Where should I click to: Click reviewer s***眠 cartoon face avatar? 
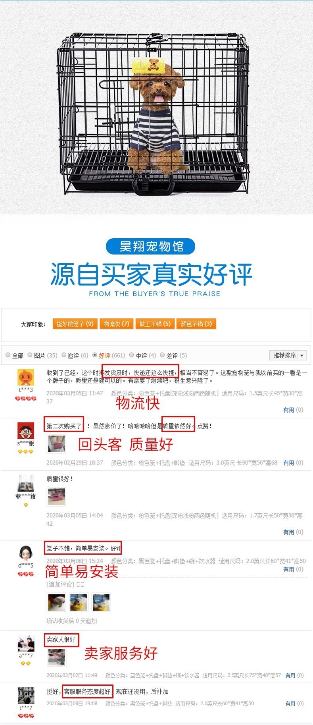click(26, 430)
